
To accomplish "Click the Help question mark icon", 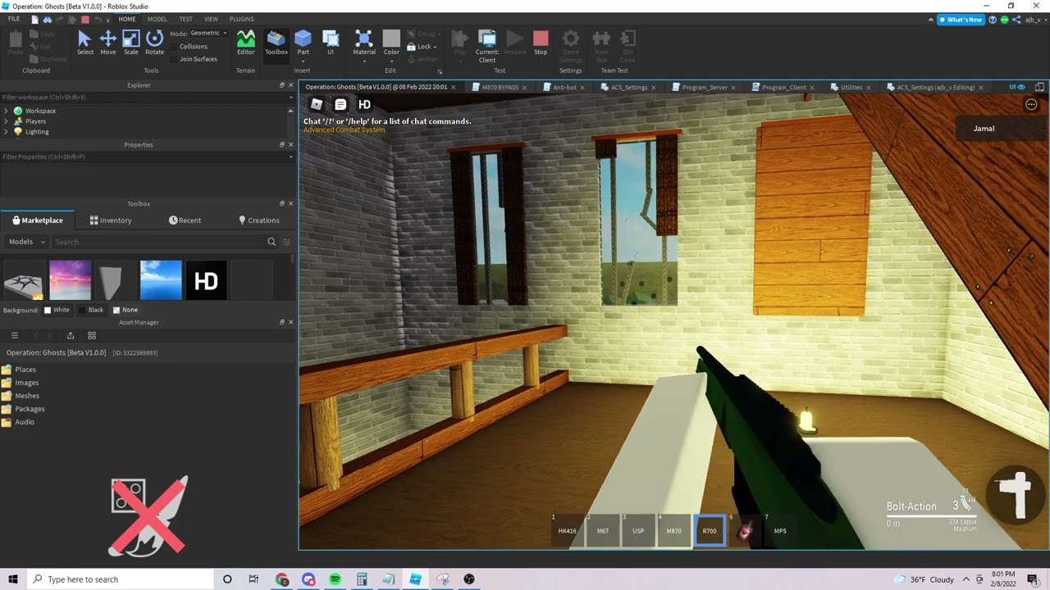I will [993, 20].
